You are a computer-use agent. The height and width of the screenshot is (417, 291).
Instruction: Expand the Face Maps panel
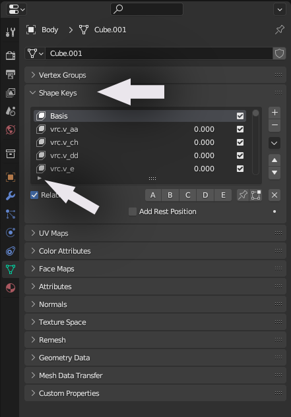(33, 269)
